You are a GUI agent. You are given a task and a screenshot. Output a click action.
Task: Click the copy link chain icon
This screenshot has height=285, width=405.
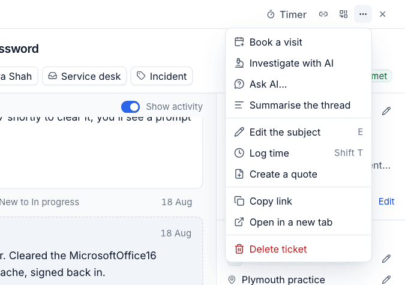[323, 14]
